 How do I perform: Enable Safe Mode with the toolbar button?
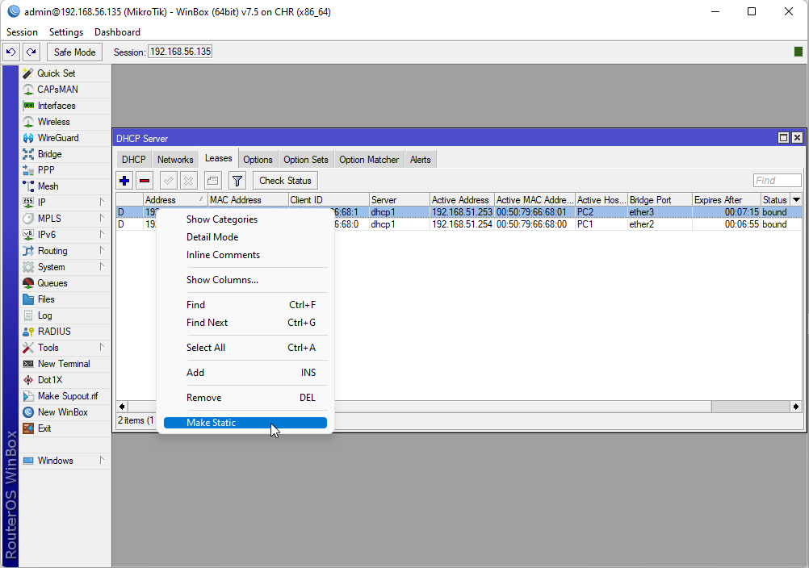73,52
